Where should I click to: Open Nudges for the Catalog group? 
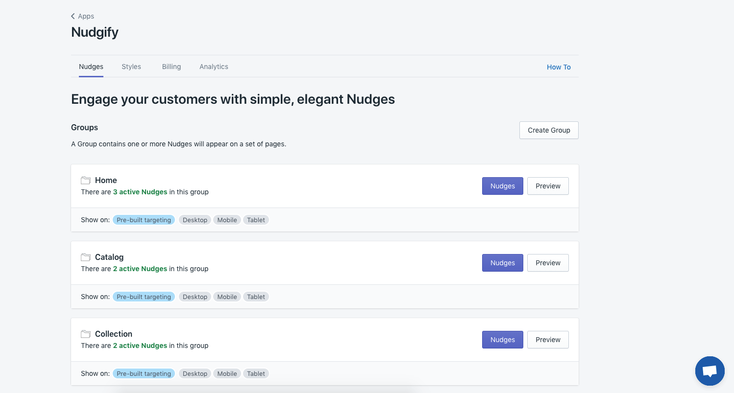pos(503,263)
